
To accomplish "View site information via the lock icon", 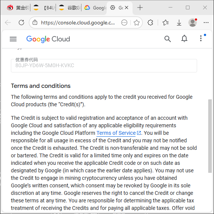I will pyautogui.click(x=35, y=23).
